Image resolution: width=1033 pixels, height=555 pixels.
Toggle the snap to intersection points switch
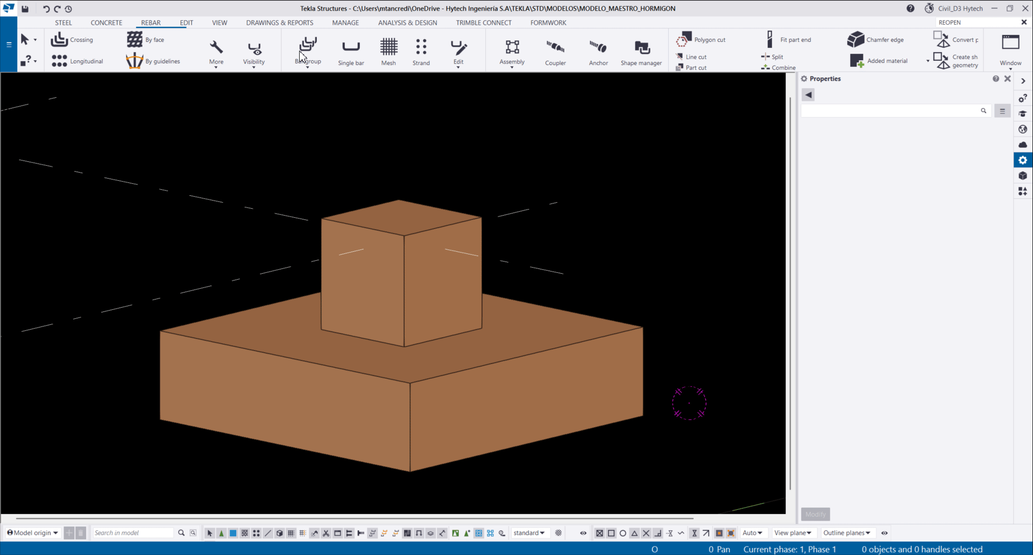pos(646,533)
